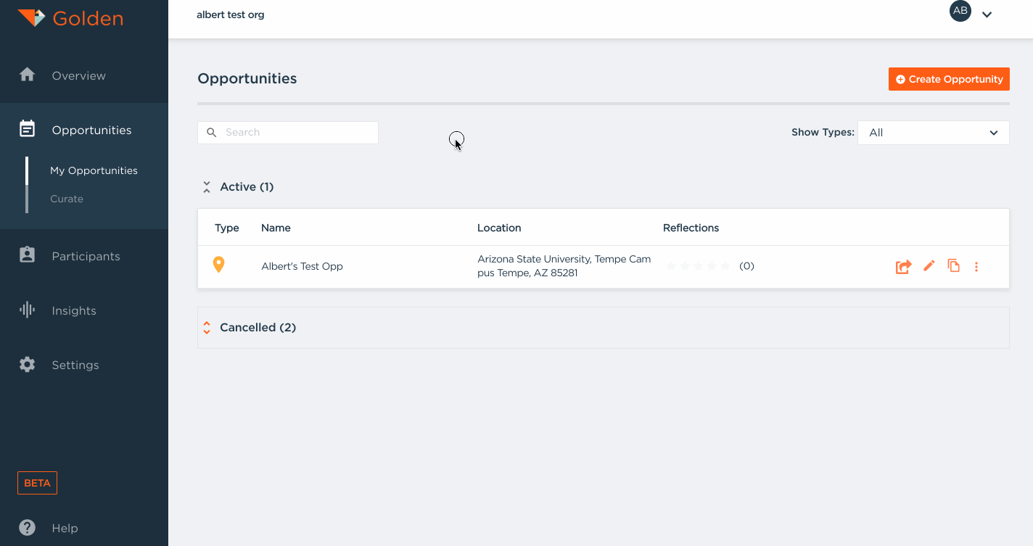Collapse the Active (1) section
This screenshot has height=546, width=1033.
(x=207, y=187)
